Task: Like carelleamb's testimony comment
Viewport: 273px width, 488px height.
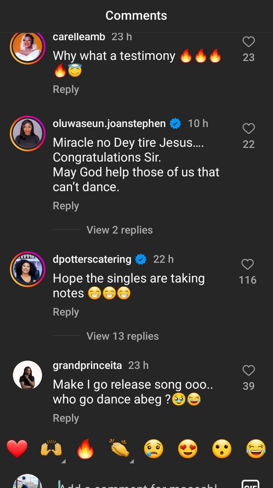Action: 248,42
